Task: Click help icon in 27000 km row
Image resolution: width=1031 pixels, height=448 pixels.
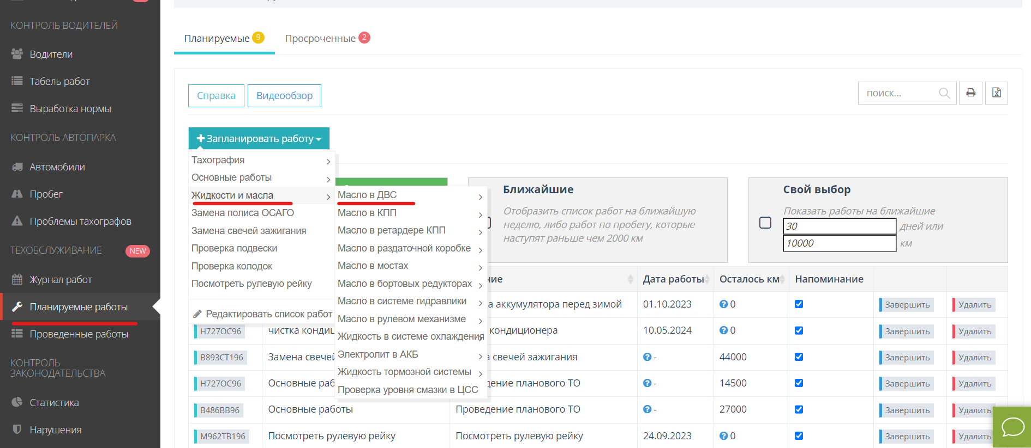Action: click(x=647, y=409)
